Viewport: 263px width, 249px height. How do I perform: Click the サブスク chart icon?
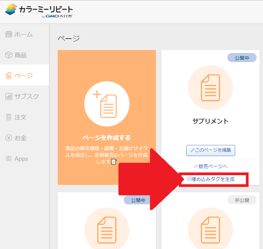[9, 96]
